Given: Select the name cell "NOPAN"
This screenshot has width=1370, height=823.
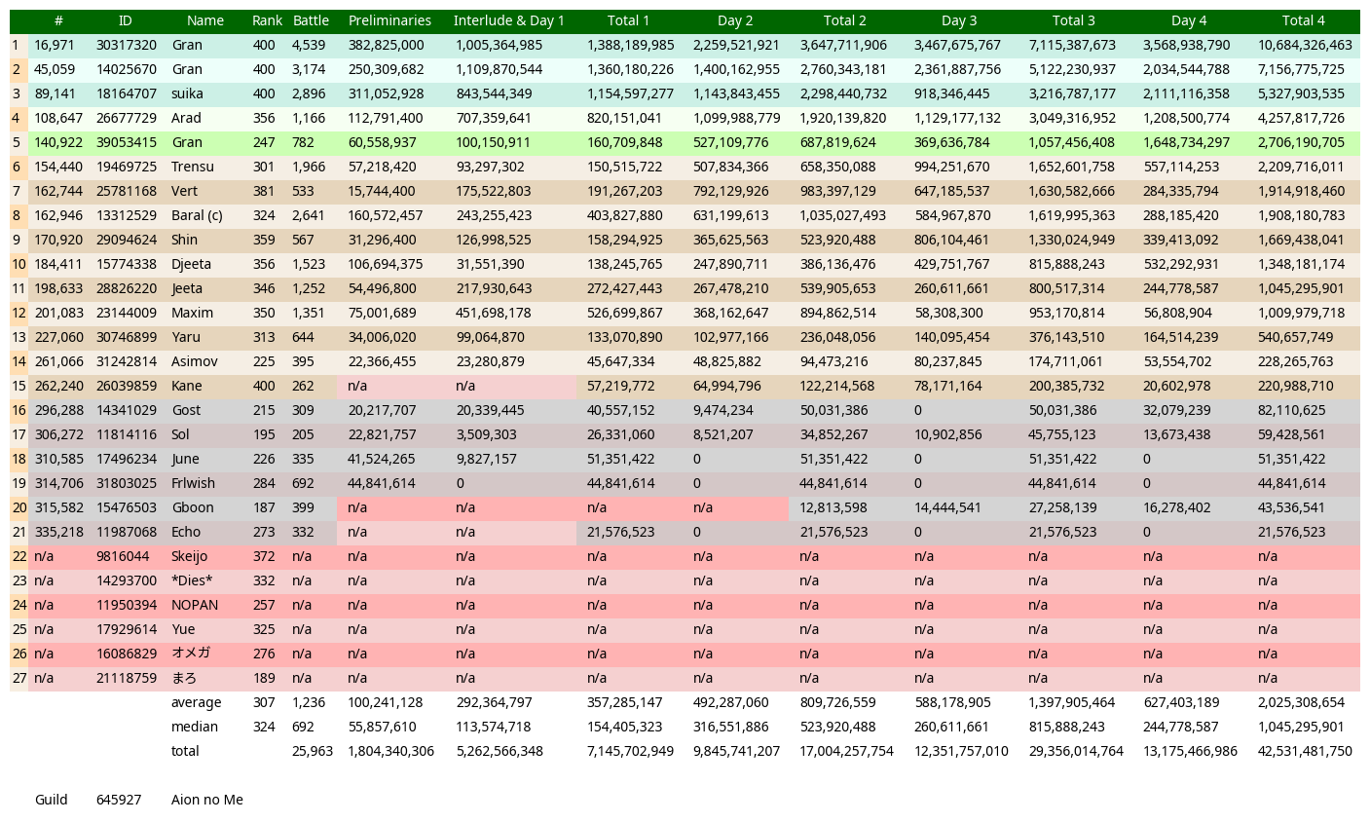Looking at the screenshot, I should (x=195, y=605).
